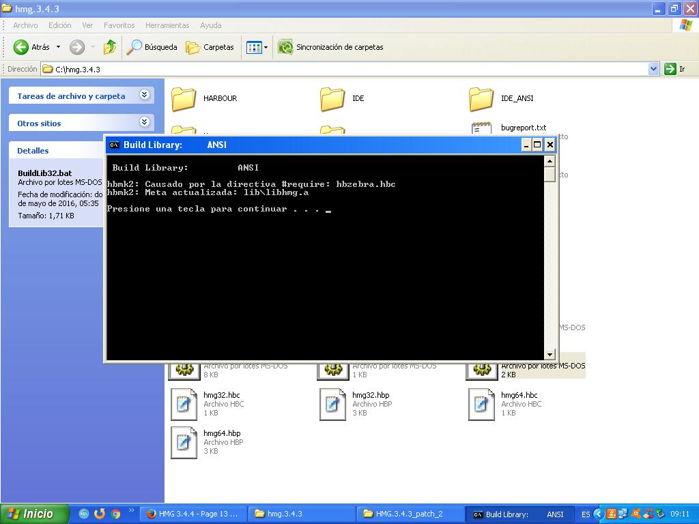This screenshot has height=524, width=699.
Task: Show hidden system tray icons
Action: [598, 514]
